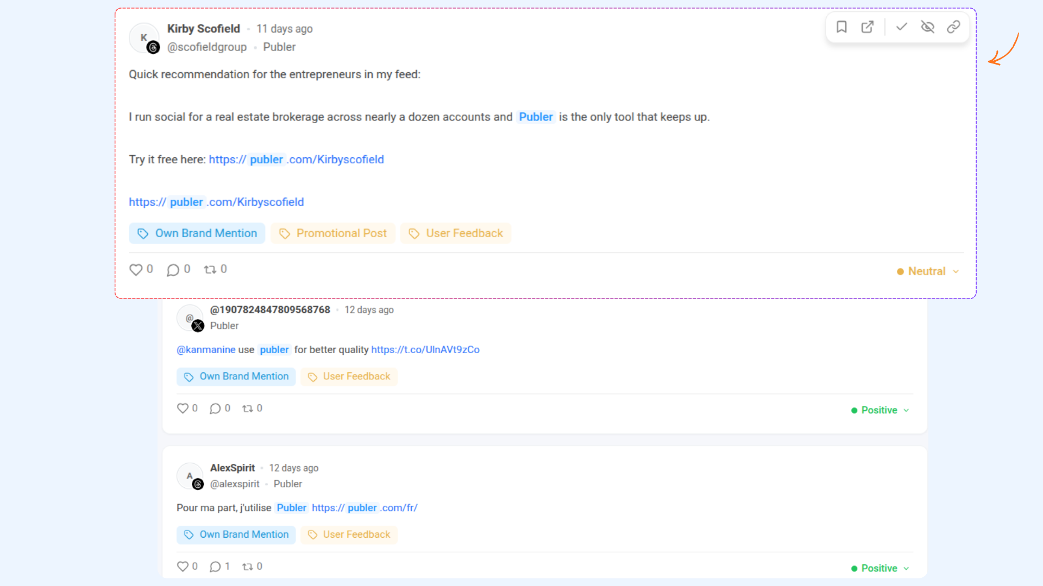The image size is (1043, 586).
Task: Click '12 days ago' on AlexSpirit post
Action: [294, 468]
